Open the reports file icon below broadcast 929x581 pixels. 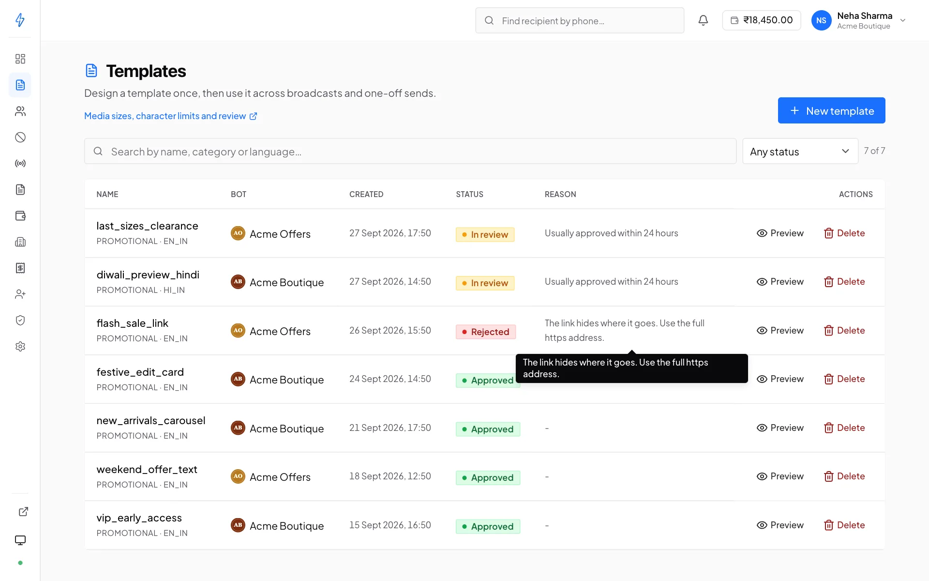20,190
